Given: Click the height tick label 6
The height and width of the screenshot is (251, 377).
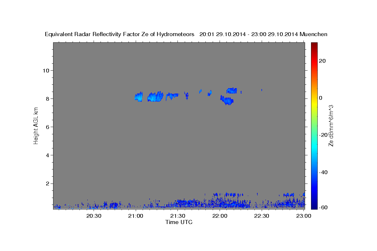Looking at the screenshot, I should point(47,127).
